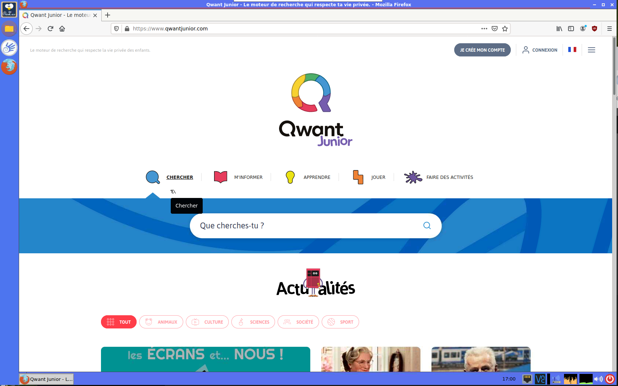
Task: Close the Qwant Junior tab
Action: (x=95, y=15)
